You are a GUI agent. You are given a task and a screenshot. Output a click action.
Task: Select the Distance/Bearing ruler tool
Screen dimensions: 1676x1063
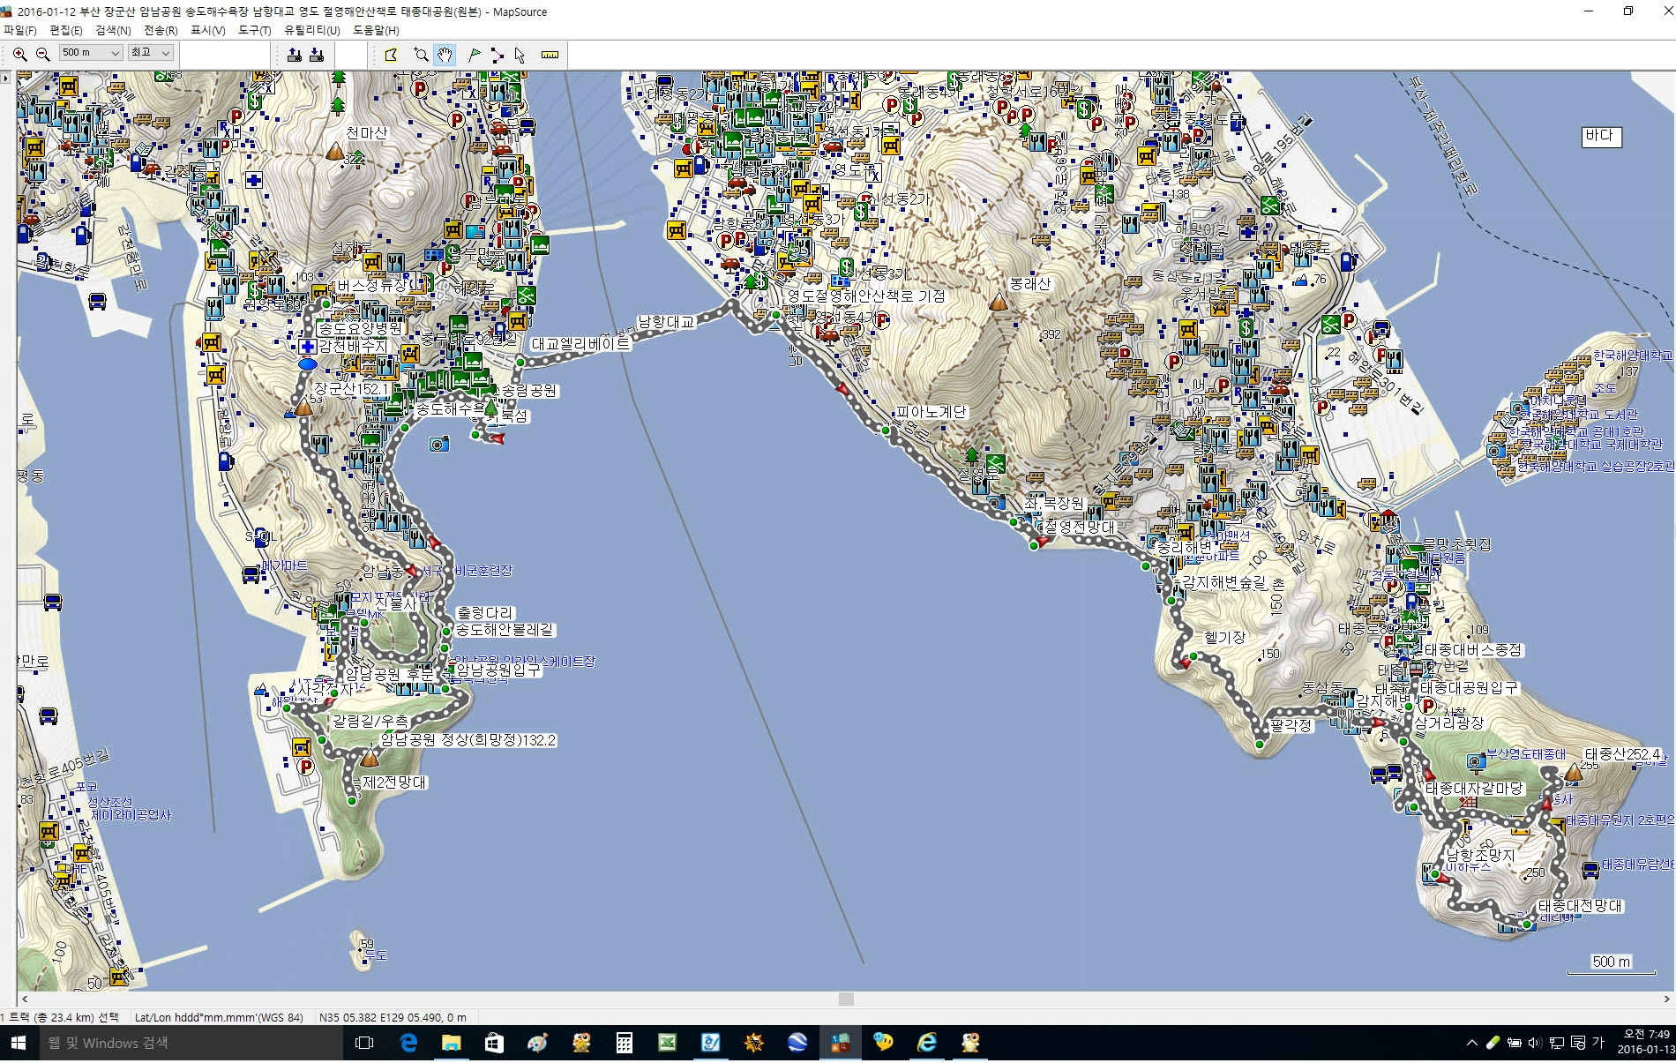tap(550, 55)
